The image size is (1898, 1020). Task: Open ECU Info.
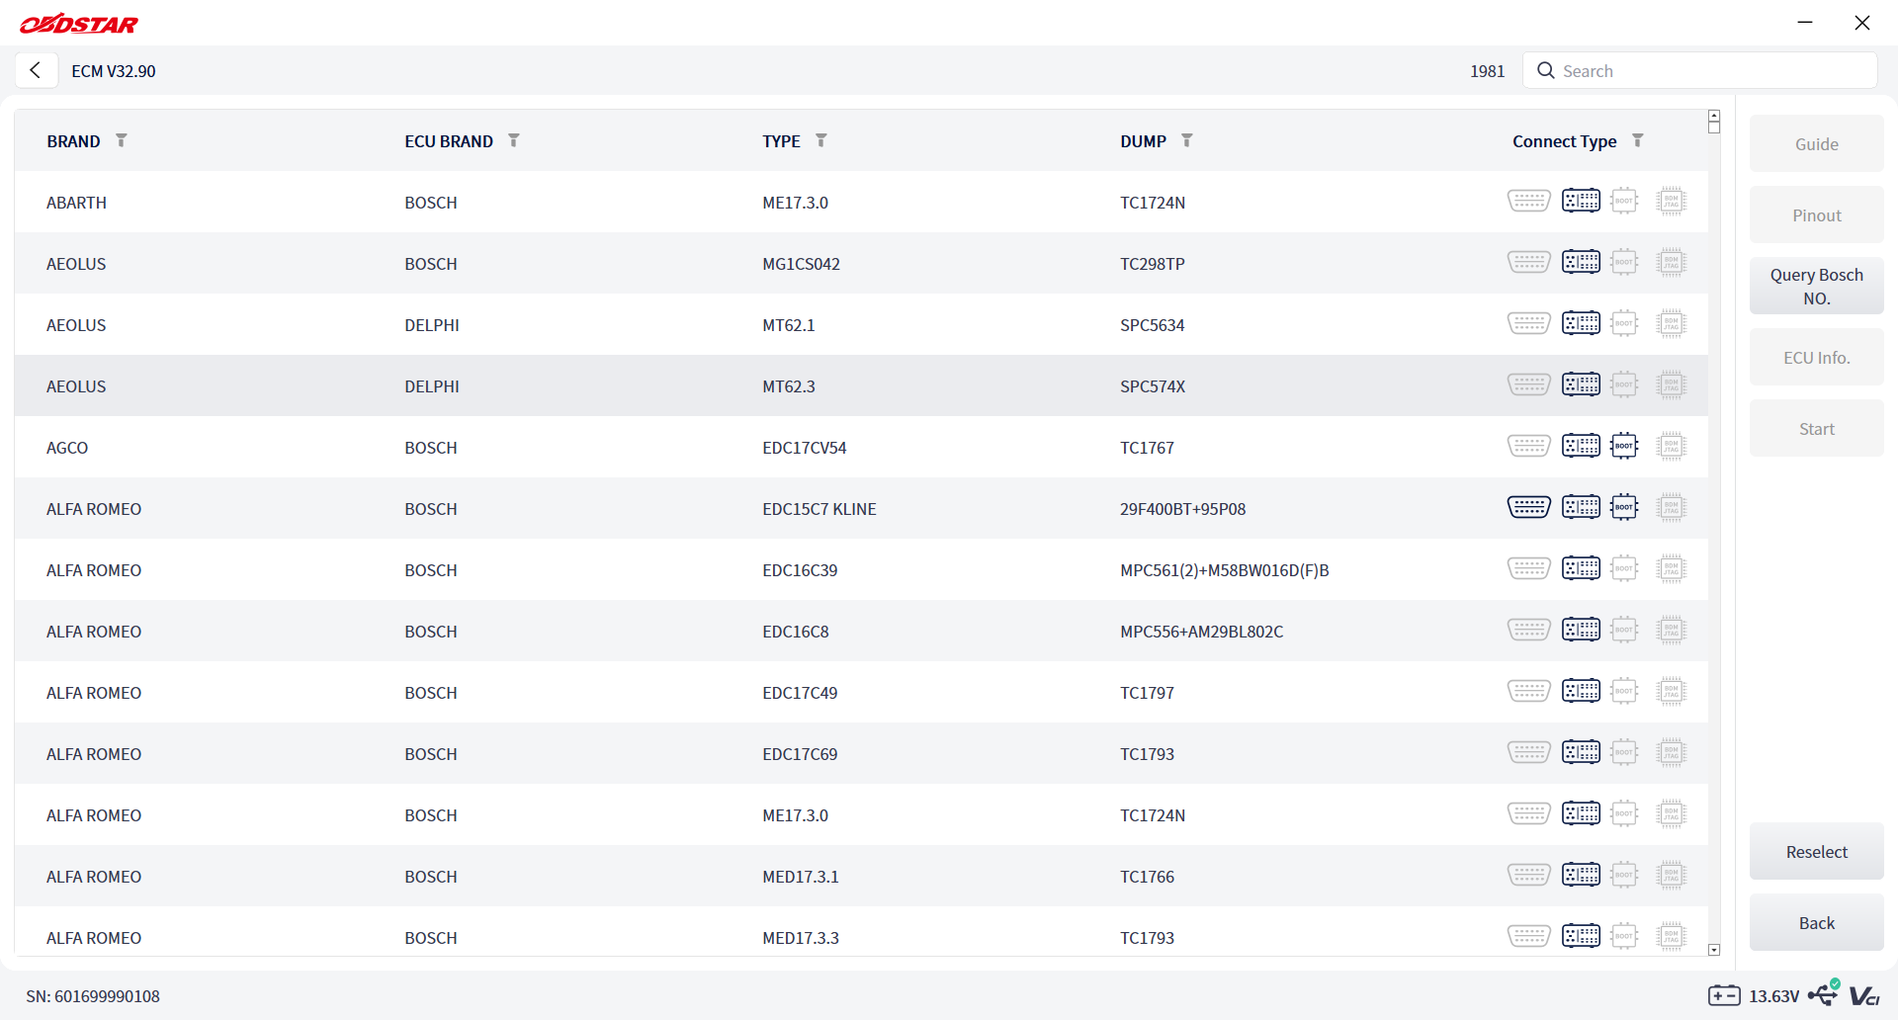coord(1816,358)
